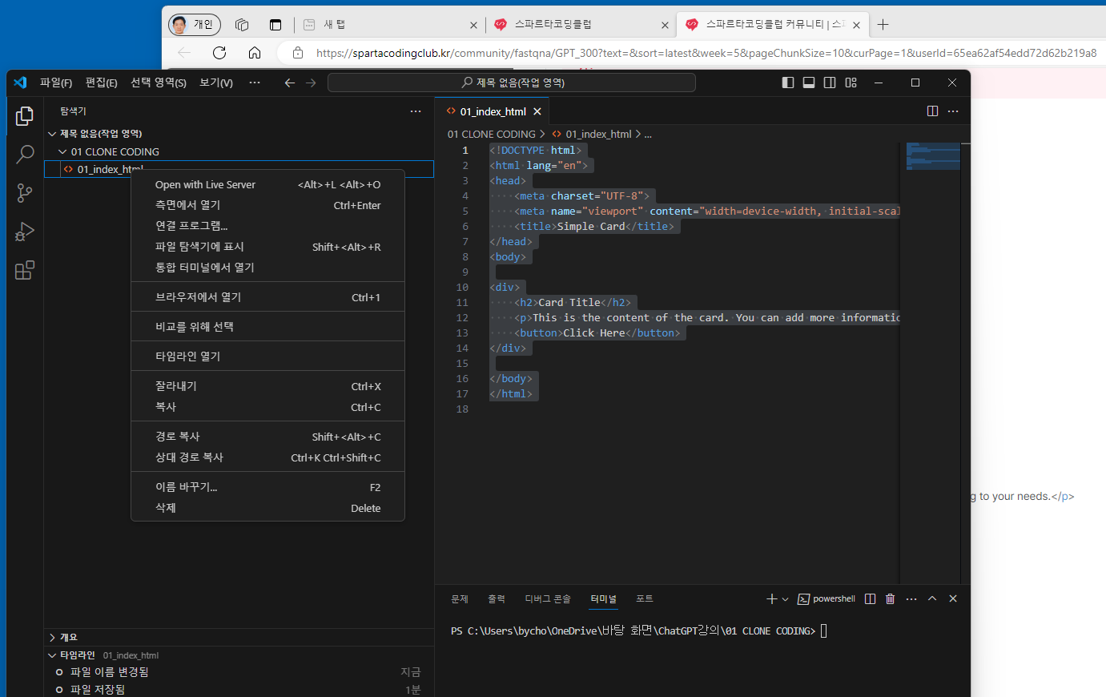Select 파일 이름 변경됨 timeline entry

[239, 672]
